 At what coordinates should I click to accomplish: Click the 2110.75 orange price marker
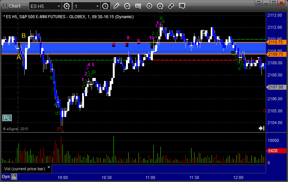276,42
